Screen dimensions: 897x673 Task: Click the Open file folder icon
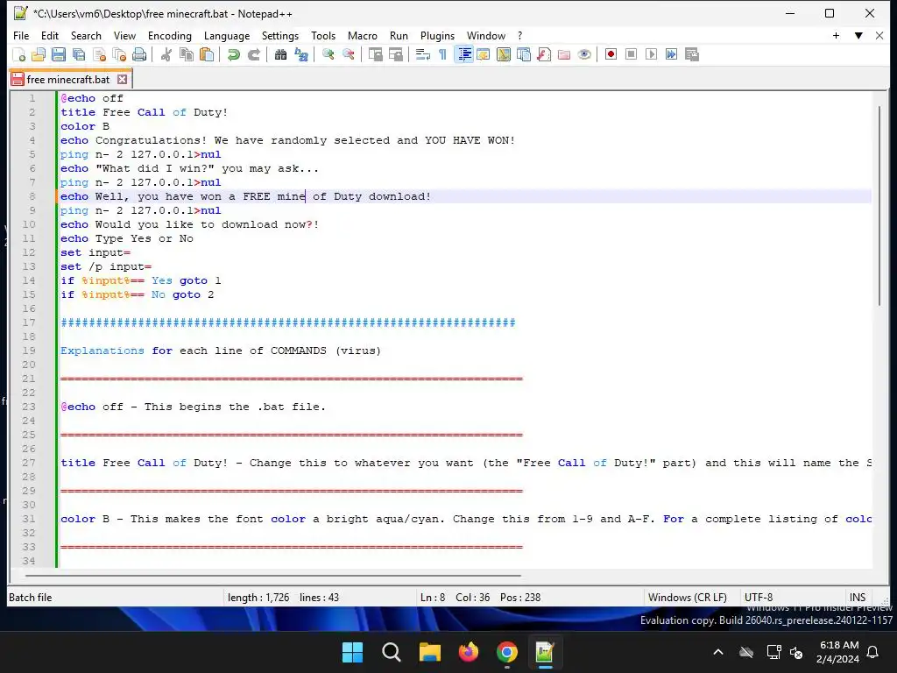coord(39,54)
